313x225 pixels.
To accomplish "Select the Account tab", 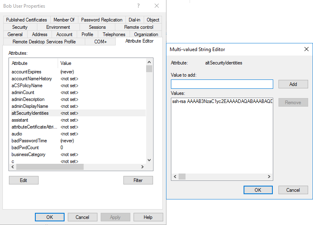I will tap(64, 34).
